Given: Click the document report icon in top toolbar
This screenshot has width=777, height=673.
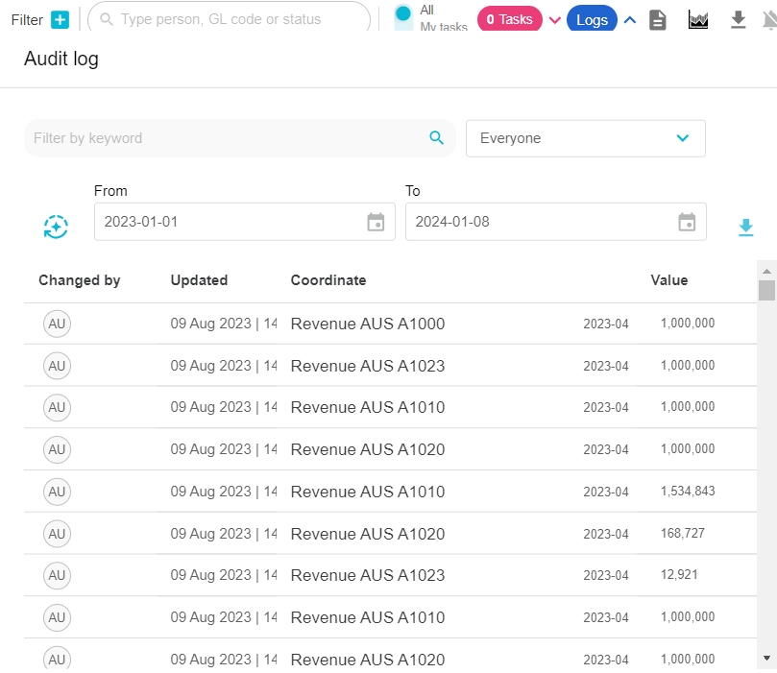Looking at the screenshot, I should coord(658,19).
